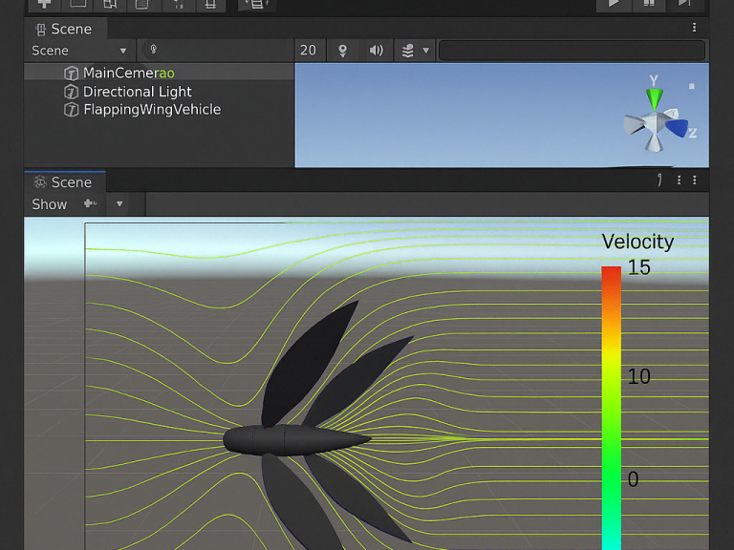Click the Velocity legend title

(637, 242)
